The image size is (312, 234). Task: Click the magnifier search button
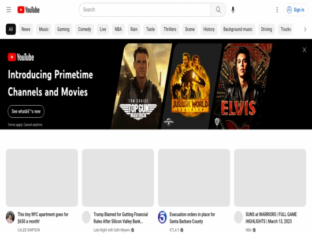pyautogui.click(x=218, y=10)
